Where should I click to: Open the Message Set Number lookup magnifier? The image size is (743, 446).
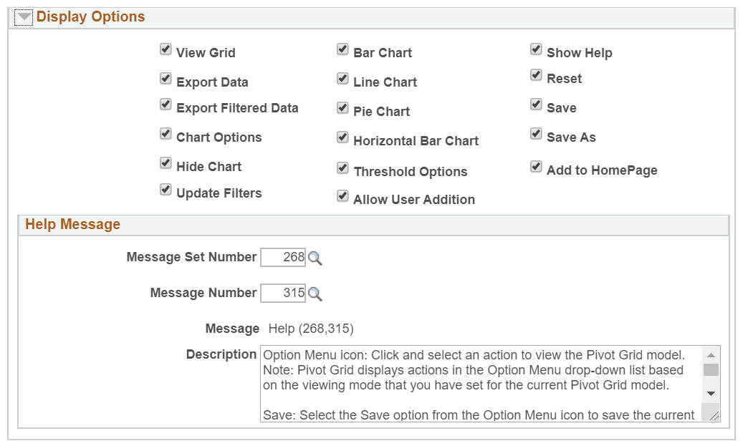[x=316, y=258]
